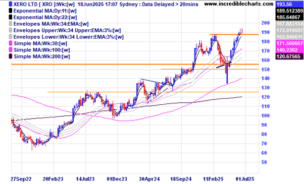The width and height of the screenshot is (304, 184).
Task: Select the Exponential MA:Dy:11:[w] legend label
Action: pyautogui.click(x=45, y=11)
